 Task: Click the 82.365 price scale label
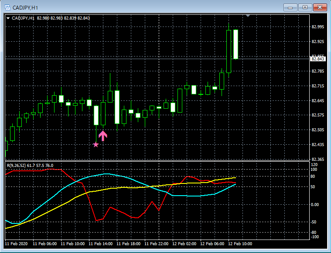(x=318, y=160)
